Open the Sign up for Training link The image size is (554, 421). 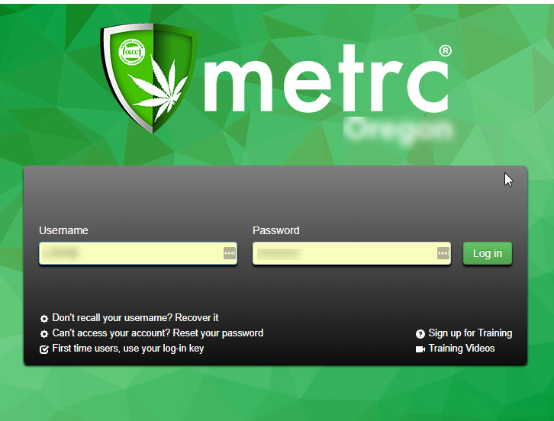(470, 333)
